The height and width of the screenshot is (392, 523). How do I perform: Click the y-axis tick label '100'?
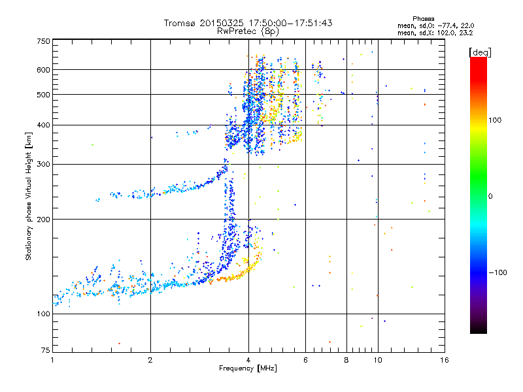coord(43,314)
